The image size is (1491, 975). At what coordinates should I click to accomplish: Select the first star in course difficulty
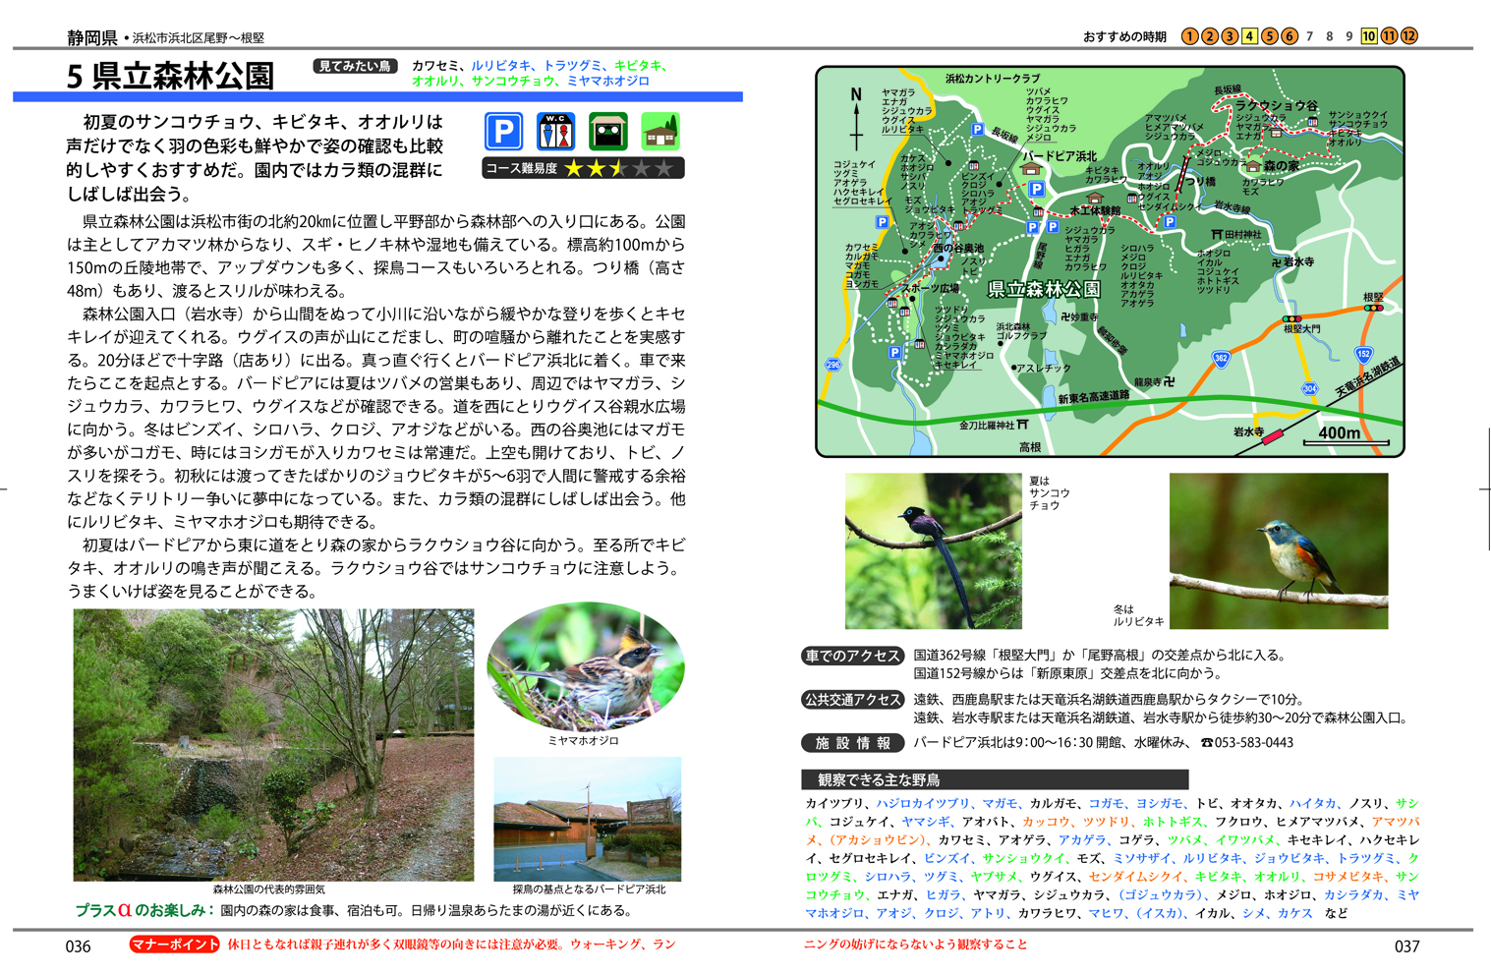tap(573, 169)
